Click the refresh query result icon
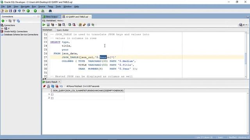Screen dimensions: 250x140 coord(53,86)
